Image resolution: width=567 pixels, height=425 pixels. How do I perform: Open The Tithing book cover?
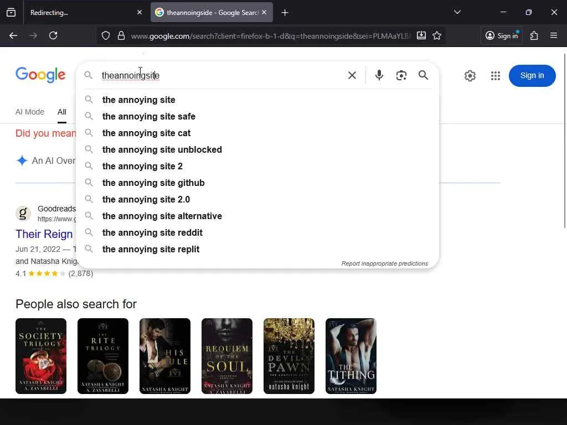coord(351,356)
